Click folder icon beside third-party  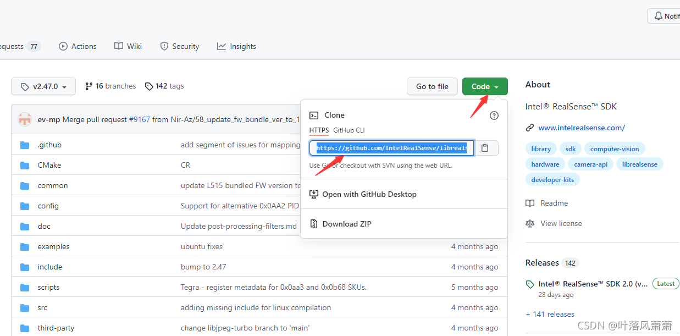pyautogui.click(x=25, y=328)
